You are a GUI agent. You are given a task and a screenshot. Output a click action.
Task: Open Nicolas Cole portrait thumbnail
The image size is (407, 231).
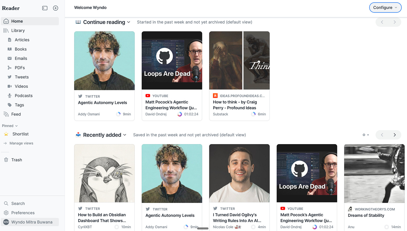click(239, 173)
